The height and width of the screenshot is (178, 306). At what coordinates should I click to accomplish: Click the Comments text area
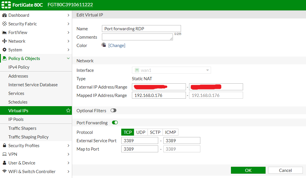[137, 37]
